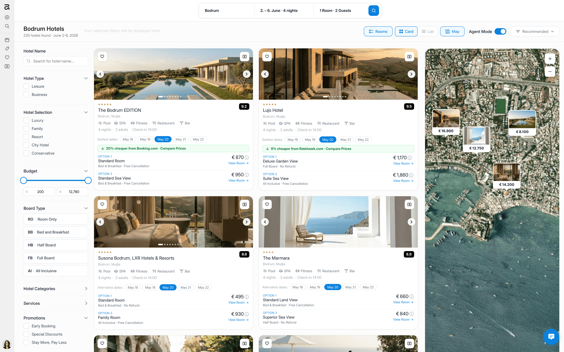Click the blue search magnifier button

pos(373,11)
